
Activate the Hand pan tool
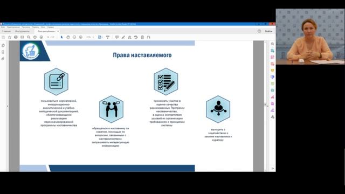(68, 37)
